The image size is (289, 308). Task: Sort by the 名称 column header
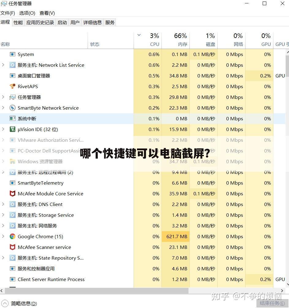(x=44, y=40)
